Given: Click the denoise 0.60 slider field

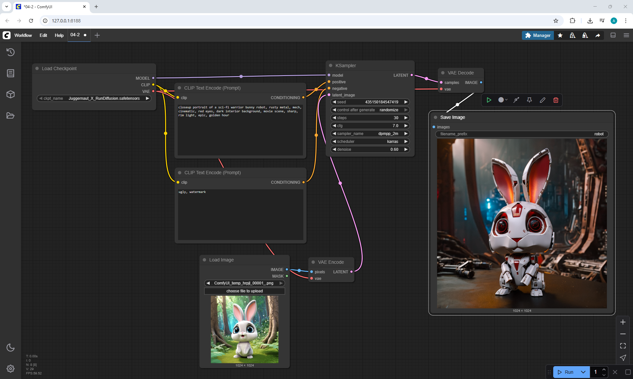Looking at the screenshot, I should [370, 149].
